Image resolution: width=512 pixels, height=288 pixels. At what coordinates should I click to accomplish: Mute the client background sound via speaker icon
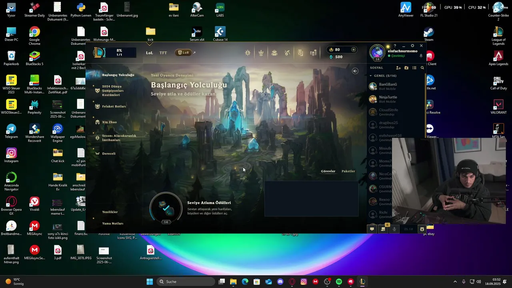(355, 71)
